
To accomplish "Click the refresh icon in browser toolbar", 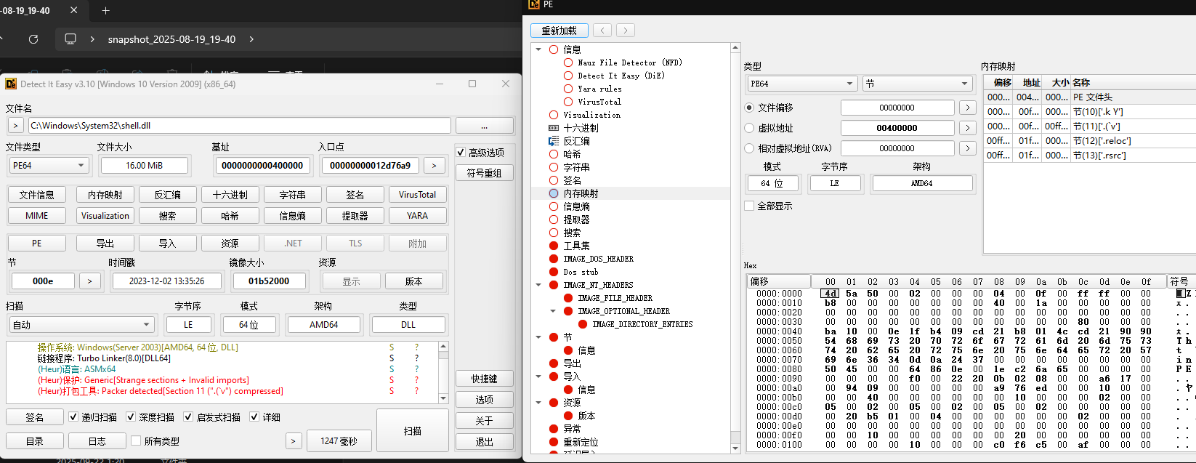I will [33, 39].
